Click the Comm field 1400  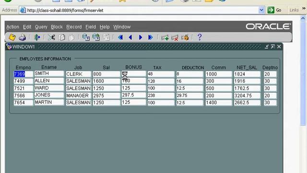point(219,102)
